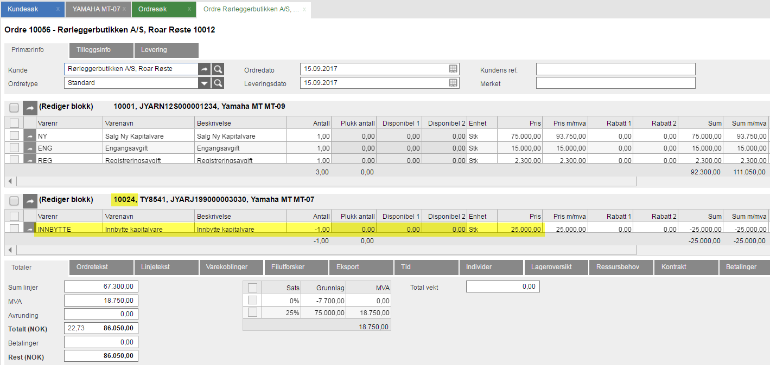Viewport: 770px width, 365px height.
Task: Close the YAMAHA MT-07 tab
Action: coord(125,9)
